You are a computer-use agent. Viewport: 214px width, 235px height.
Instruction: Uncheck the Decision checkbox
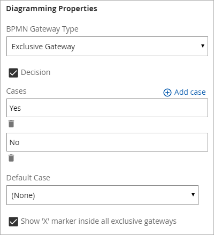coord(13,73)
